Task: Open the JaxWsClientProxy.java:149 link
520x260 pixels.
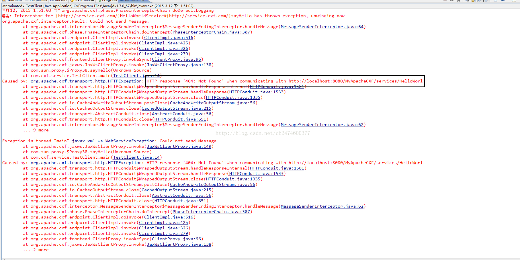Action: click(179, 146)
